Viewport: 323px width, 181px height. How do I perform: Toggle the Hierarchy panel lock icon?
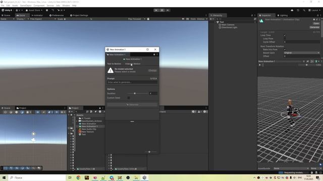252,16
